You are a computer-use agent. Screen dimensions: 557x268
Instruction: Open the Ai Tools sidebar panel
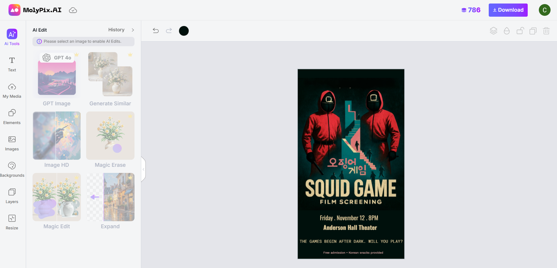click(12, 37)
